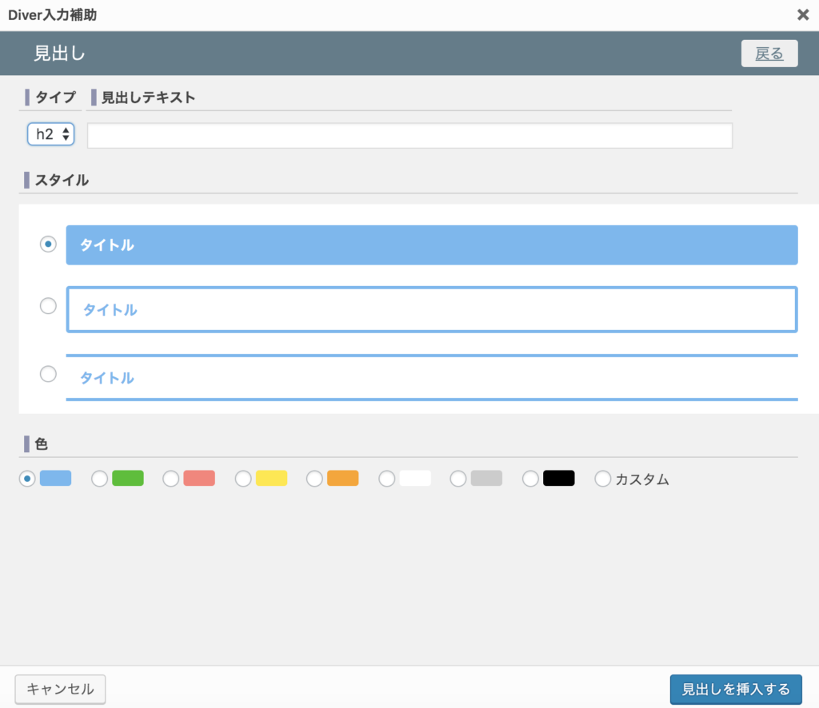Choose the gray color swatch

[x=486, y=479]
